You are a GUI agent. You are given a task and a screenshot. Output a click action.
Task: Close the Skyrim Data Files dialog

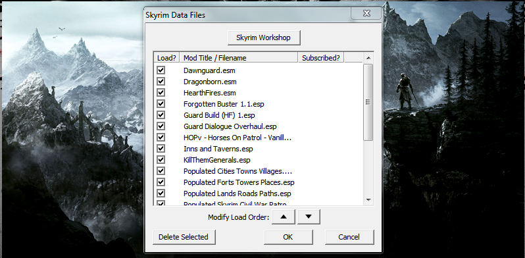pyautogui.click(x=366, y=14)
